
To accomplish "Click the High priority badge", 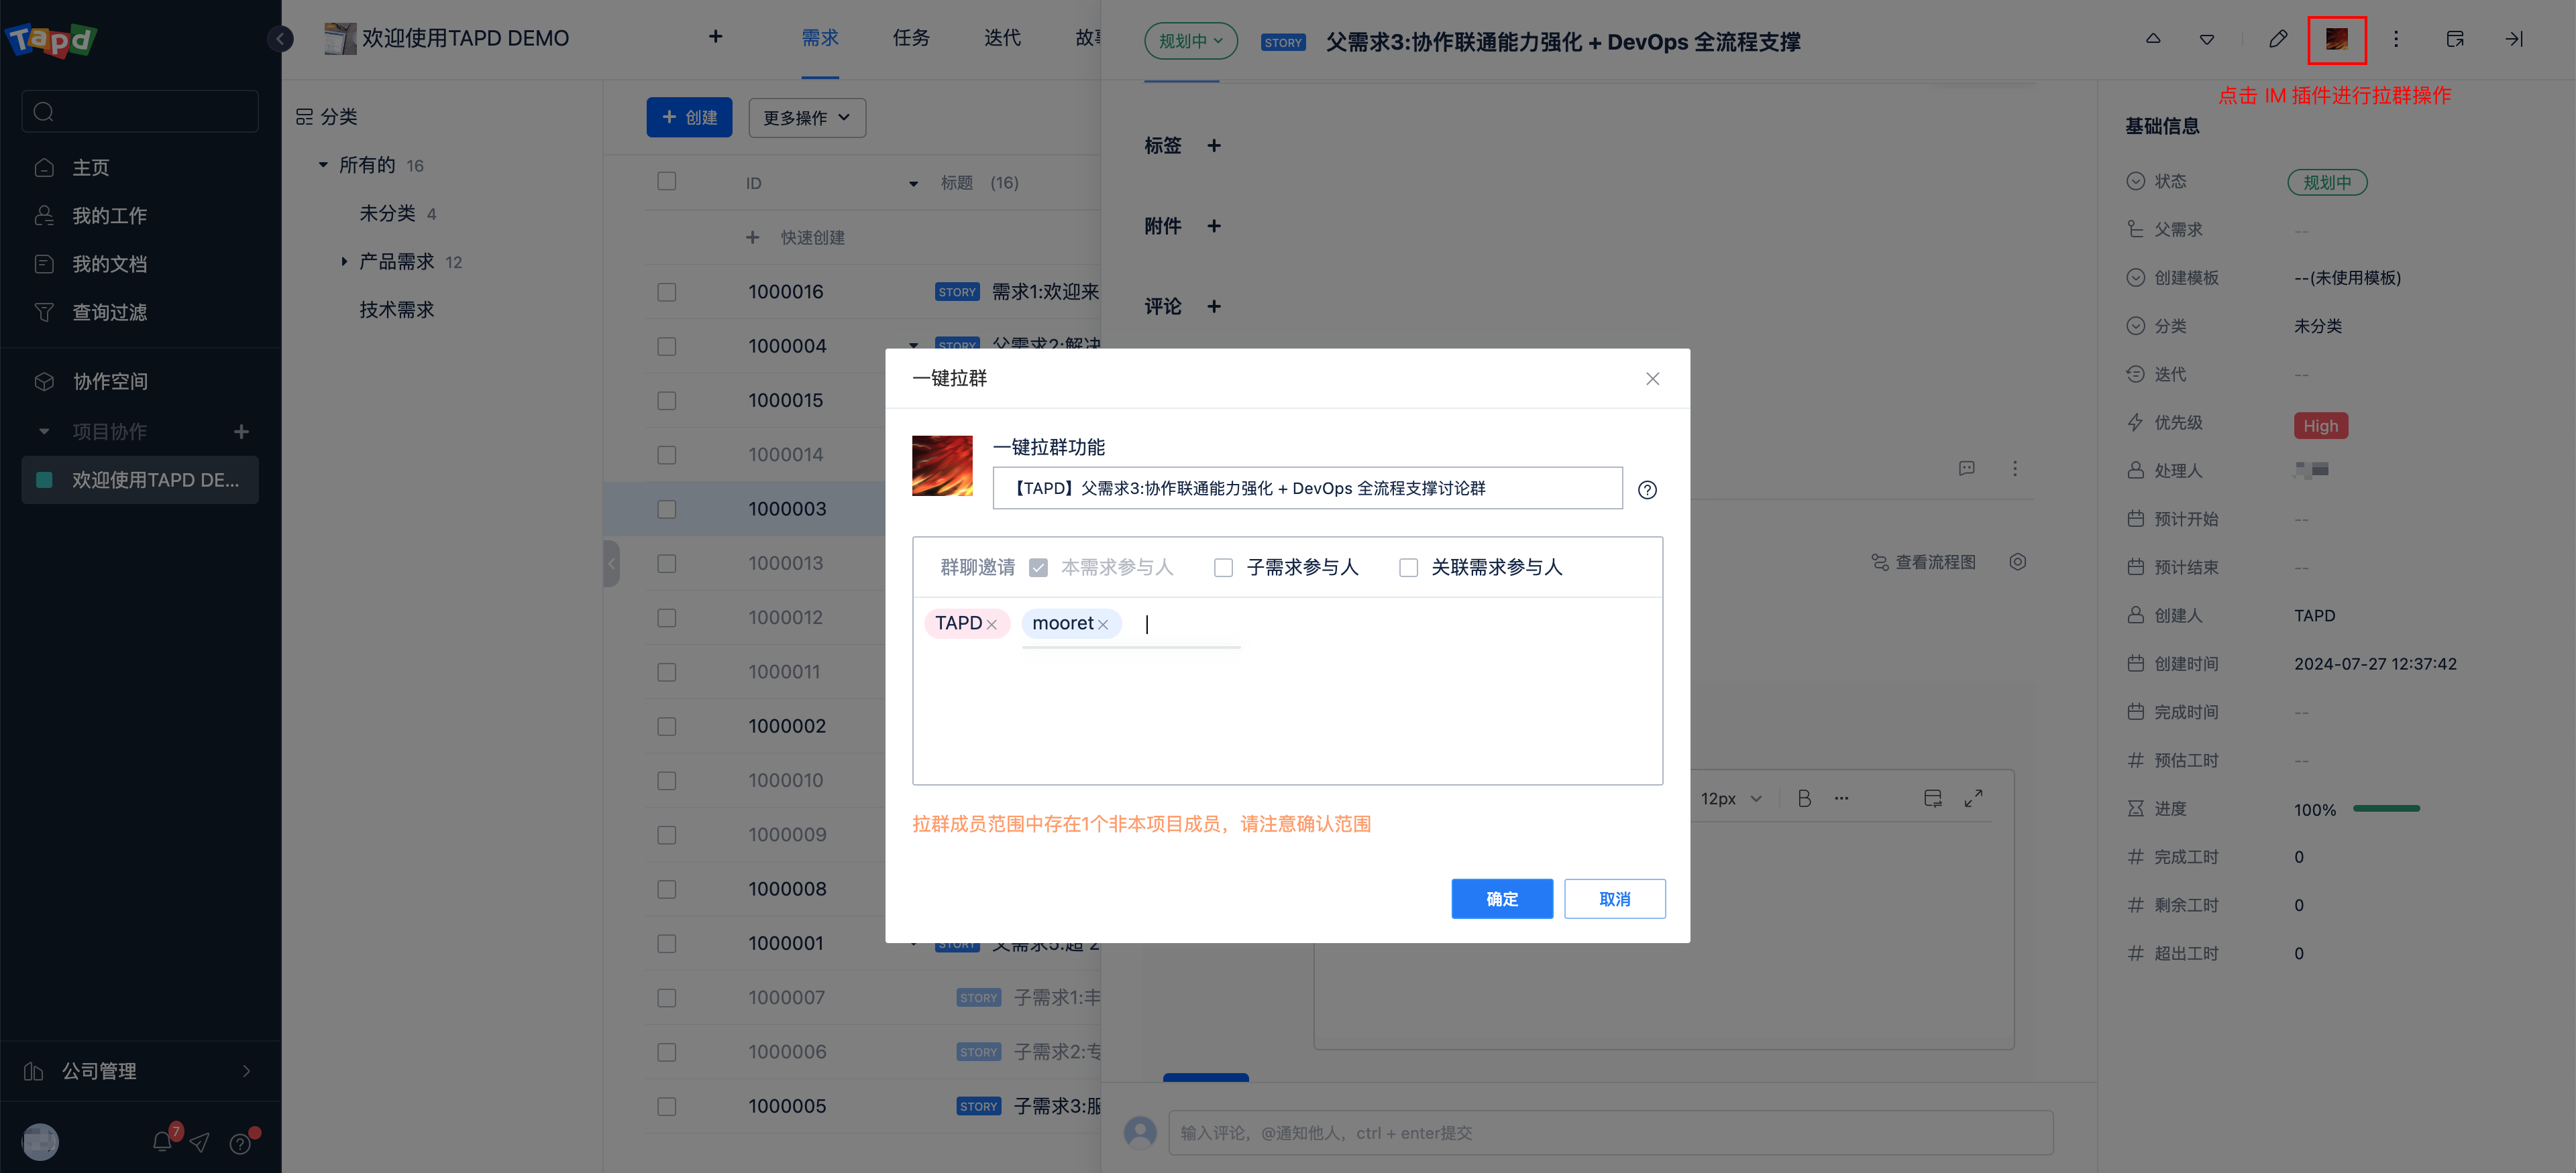I will click(x=2320, y=426).
